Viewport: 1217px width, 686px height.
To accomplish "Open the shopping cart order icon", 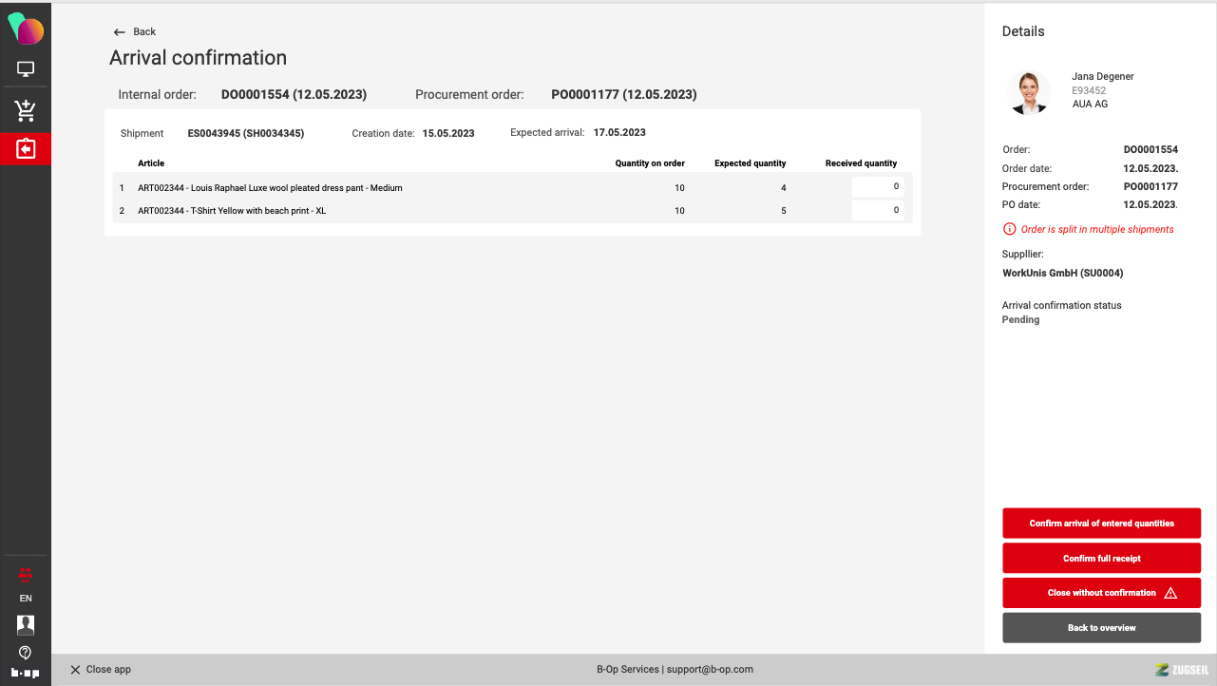I will pyautogui.click(x=26, y=111).
